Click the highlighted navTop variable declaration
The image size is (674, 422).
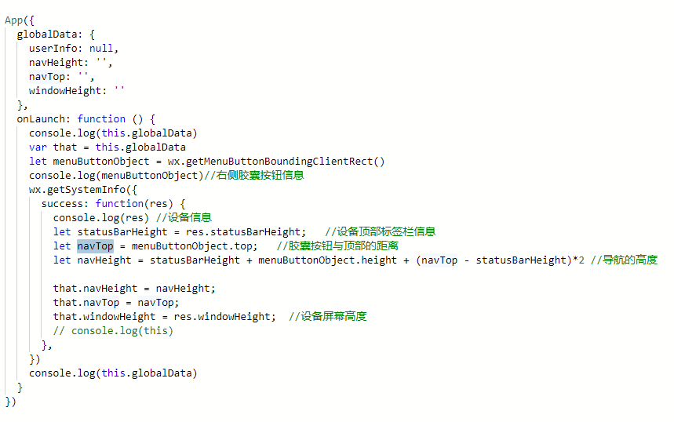[x=95, y=246]
